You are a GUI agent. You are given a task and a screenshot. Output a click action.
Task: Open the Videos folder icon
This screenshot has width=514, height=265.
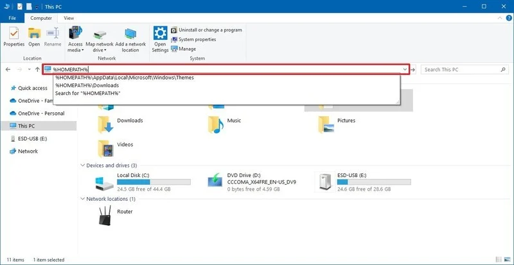click(x=105, y=149)
